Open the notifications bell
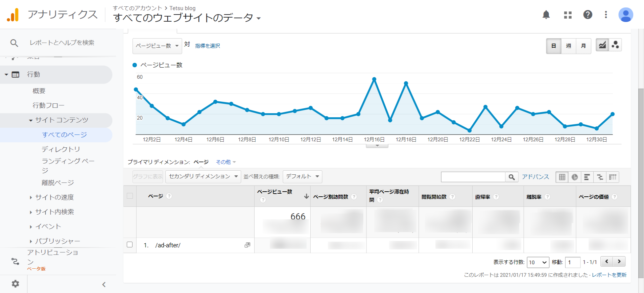Viewport: 644px width, 293px height. pos(546,15)
